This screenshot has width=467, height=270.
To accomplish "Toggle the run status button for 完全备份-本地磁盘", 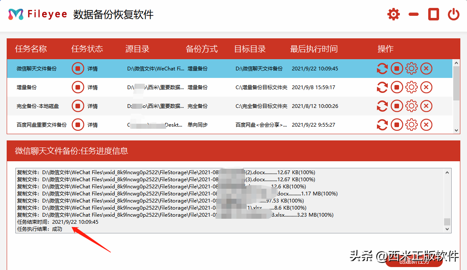I will coord(78,106).
